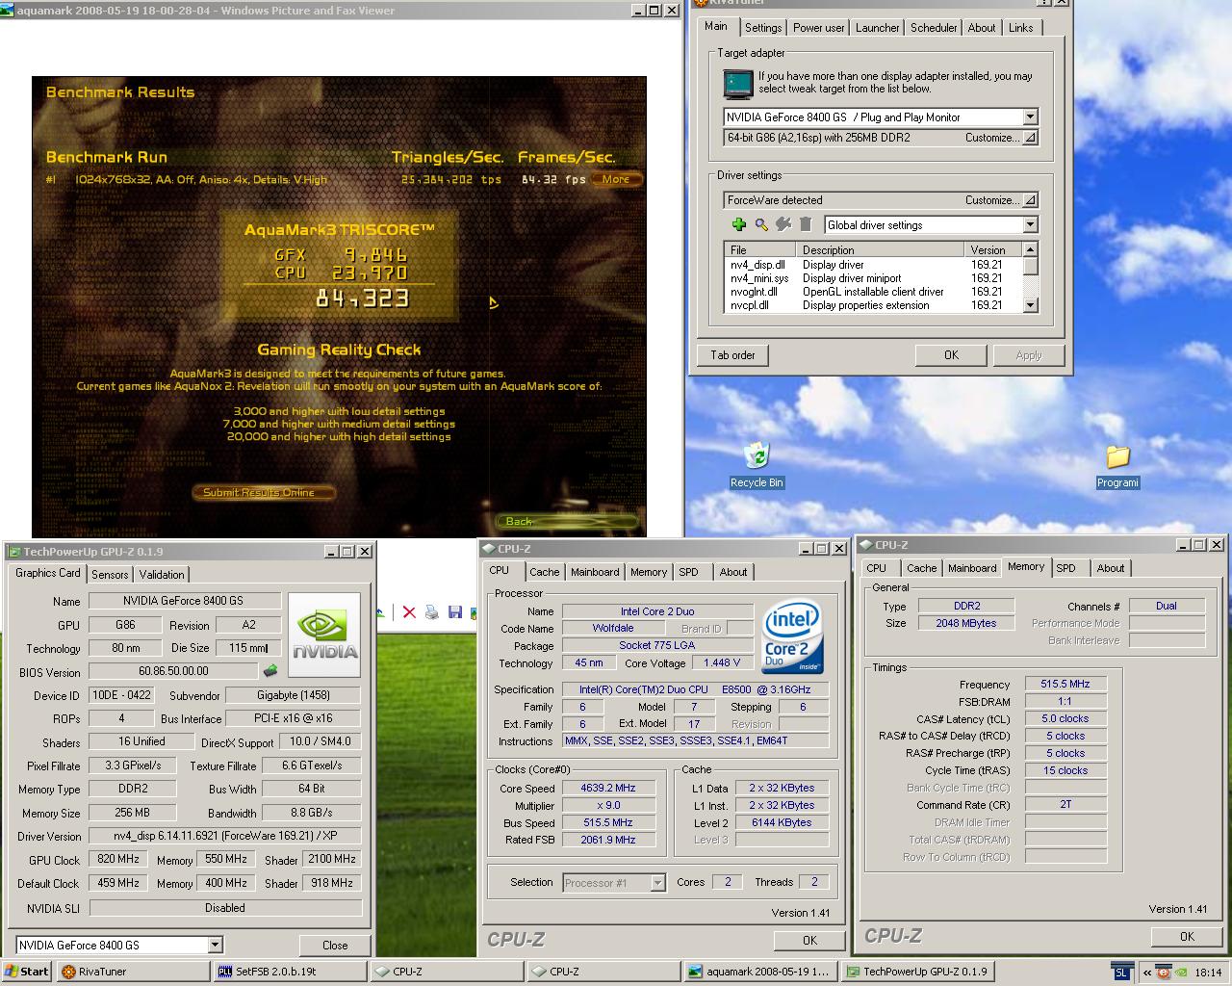The image size is (1232, 986).
Task: Click Tab order button in RivaTuner
Action: (x=733, y=355)
